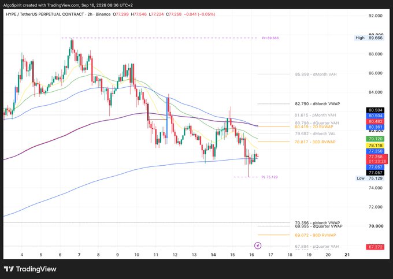Click the 86.000 price axis label

coord(376,73)
